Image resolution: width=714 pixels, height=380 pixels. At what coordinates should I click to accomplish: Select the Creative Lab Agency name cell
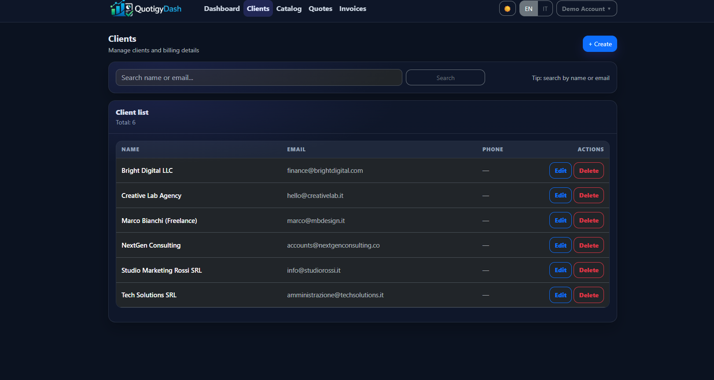151,196
